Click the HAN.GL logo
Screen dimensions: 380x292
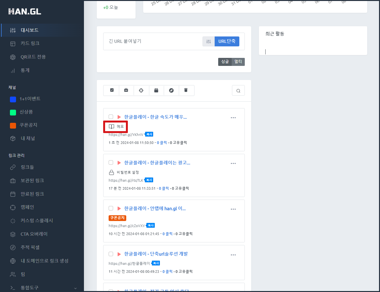(x=25, y=12)
